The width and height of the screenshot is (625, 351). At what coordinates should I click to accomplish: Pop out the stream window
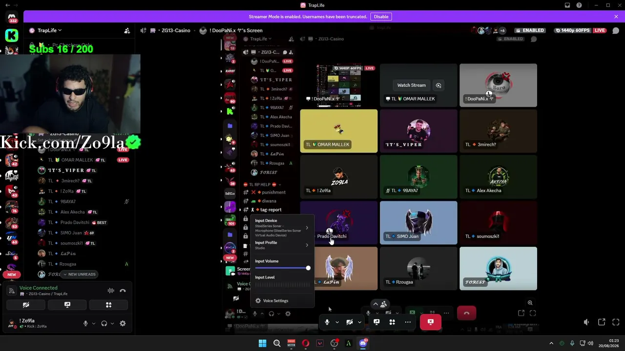602,322
